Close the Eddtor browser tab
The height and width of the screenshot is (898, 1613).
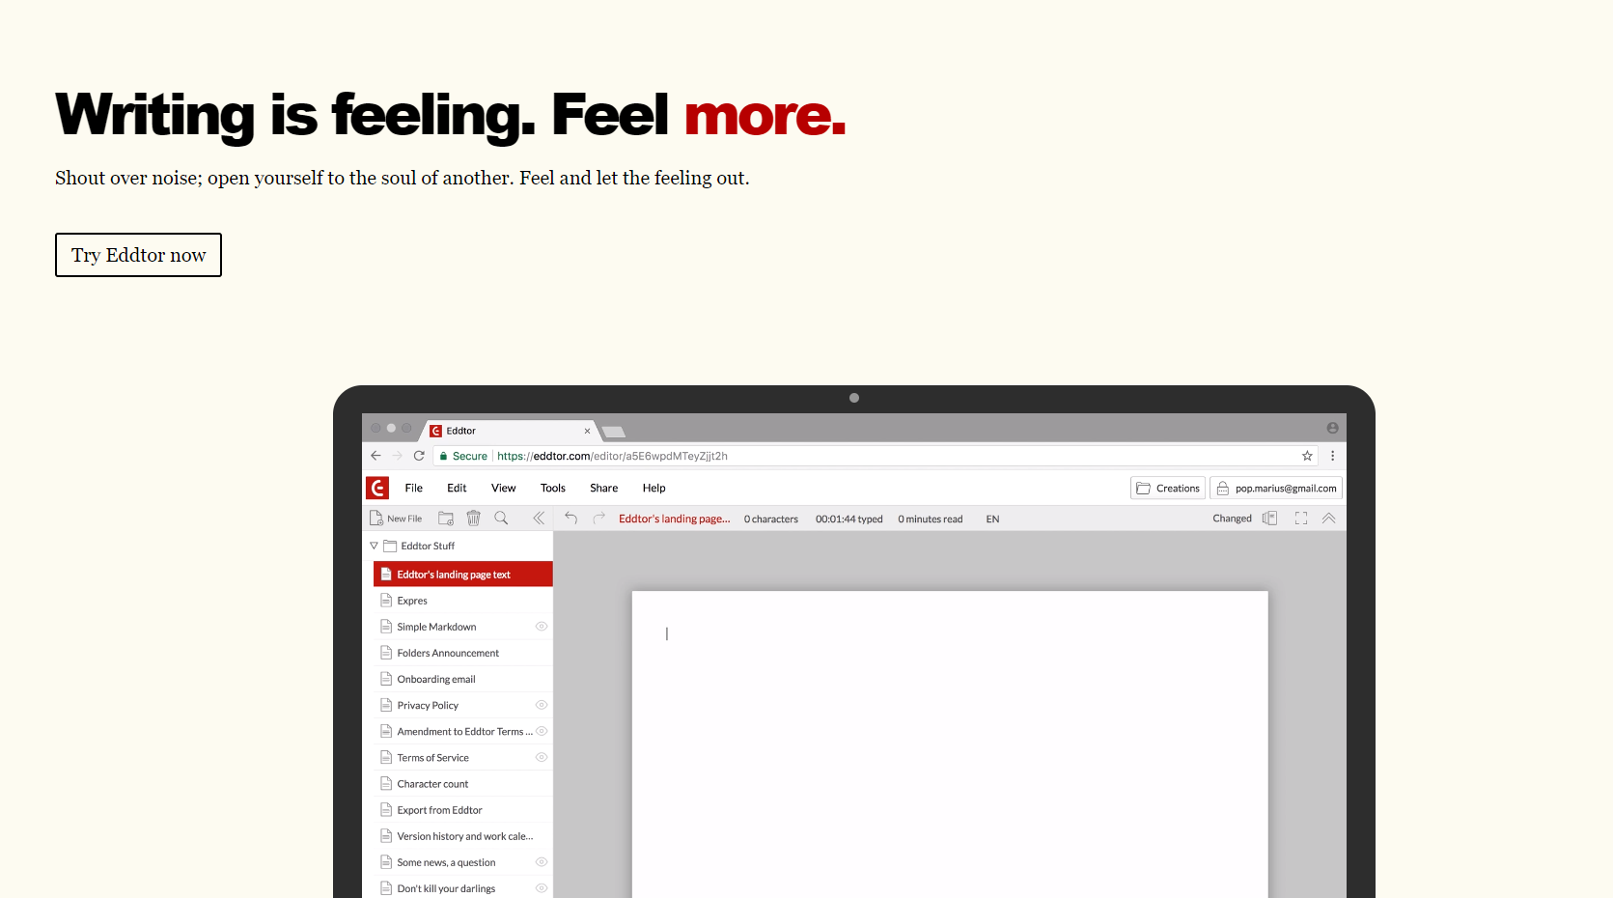coord(587,431)
